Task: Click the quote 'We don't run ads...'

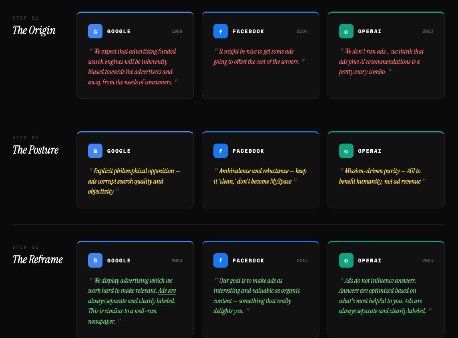Action: [x=382, y=62]
